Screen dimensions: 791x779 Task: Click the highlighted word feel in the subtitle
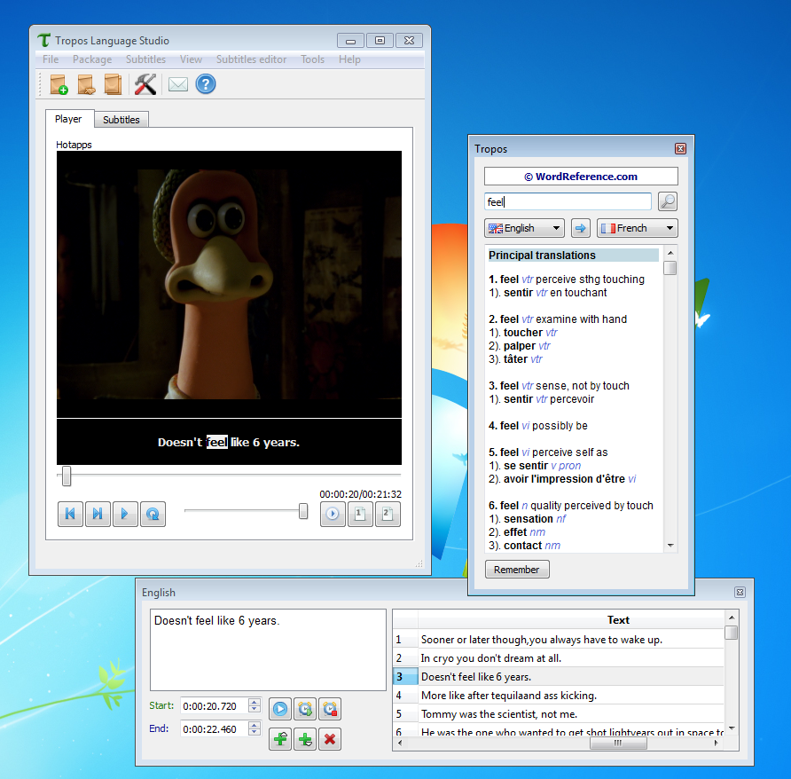point(217,442)
